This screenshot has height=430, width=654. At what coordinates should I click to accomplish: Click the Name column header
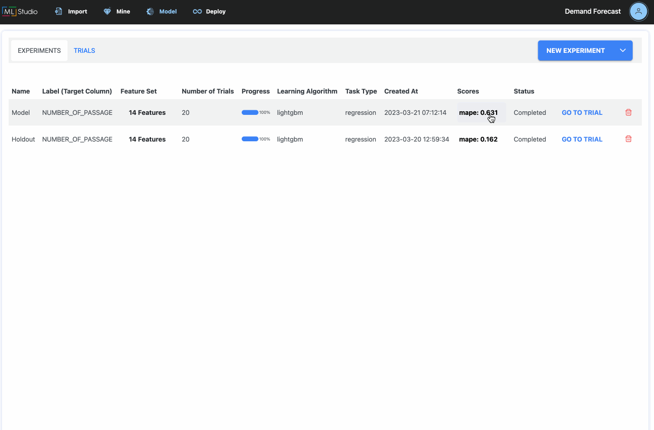point(21,91)
